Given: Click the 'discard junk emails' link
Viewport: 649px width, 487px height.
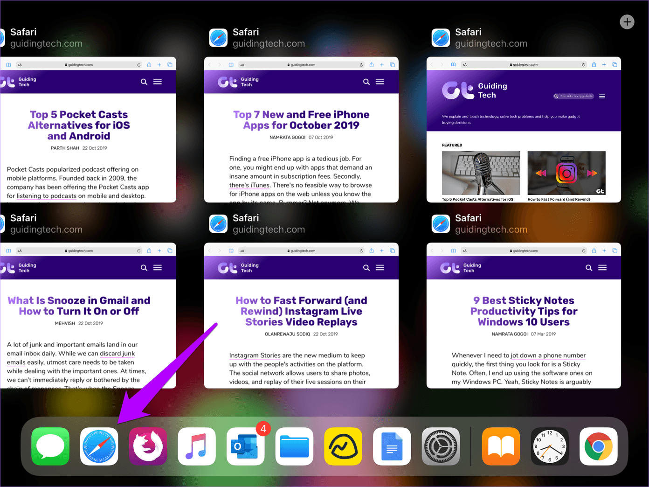Looking at the screenshot, I should tap(71, 358).
